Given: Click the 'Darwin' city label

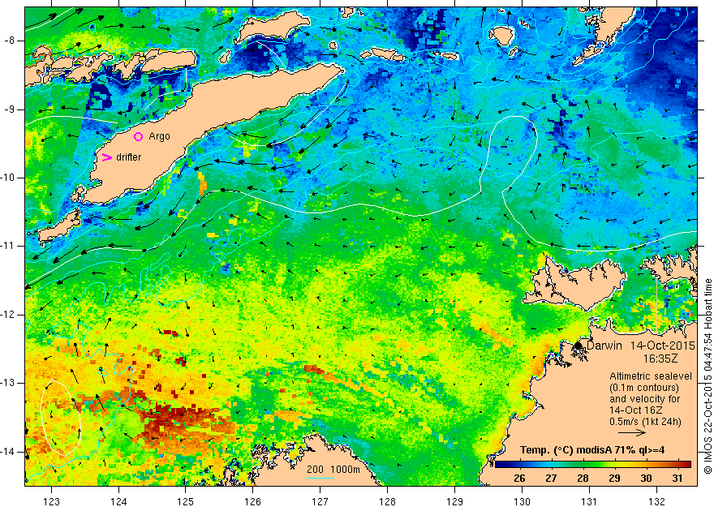Looking at the screenshot, I should click(x=604, y=346).
